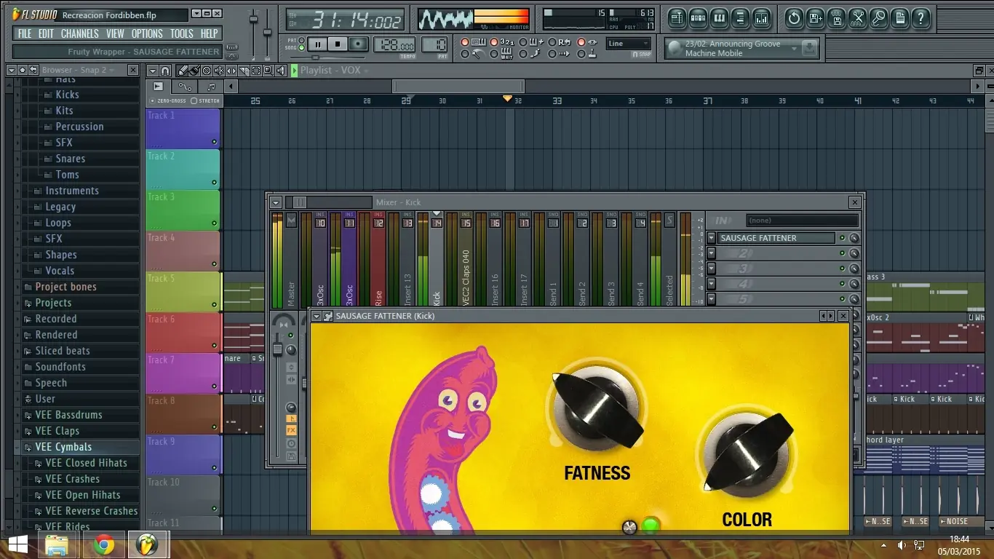Viewport: 994px width, 559px height.
Task: Select the Slip tool in Playlist
Action: click(x=232, y=71)
